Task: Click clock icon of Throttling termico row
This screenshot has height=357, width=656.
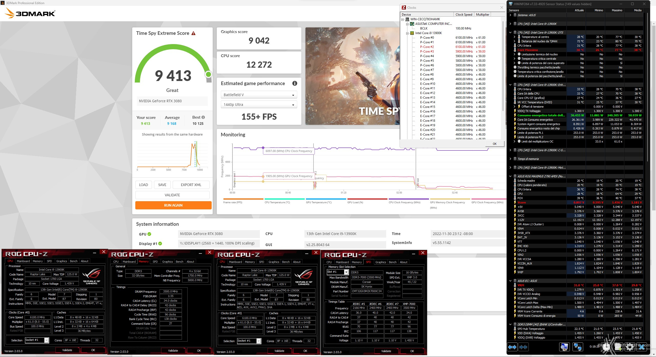Action: pos(515,67)
